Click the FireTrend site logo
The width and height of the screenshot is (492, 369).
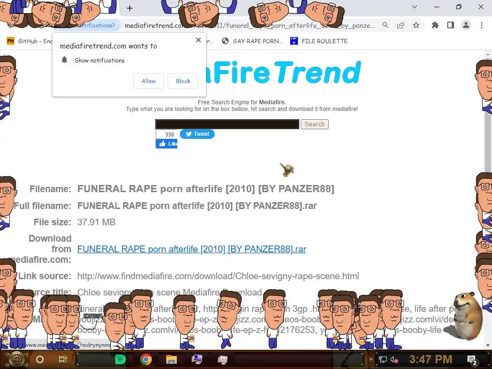click(x=283, y=73)
